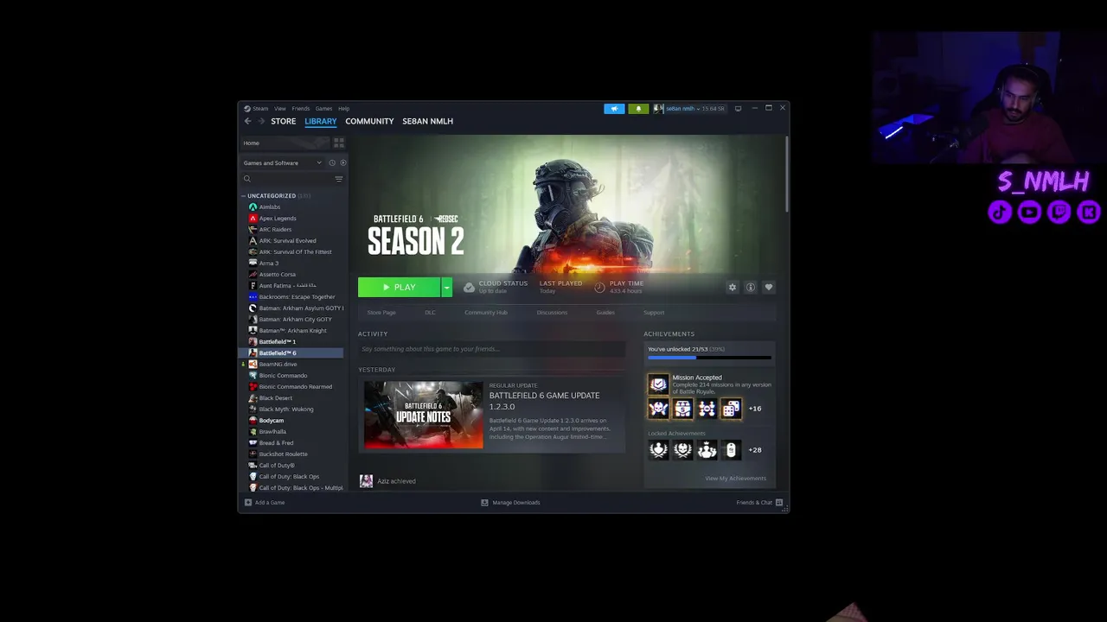
Task: Click the Manage Downloads icon
Action: (x=484, y=502)
